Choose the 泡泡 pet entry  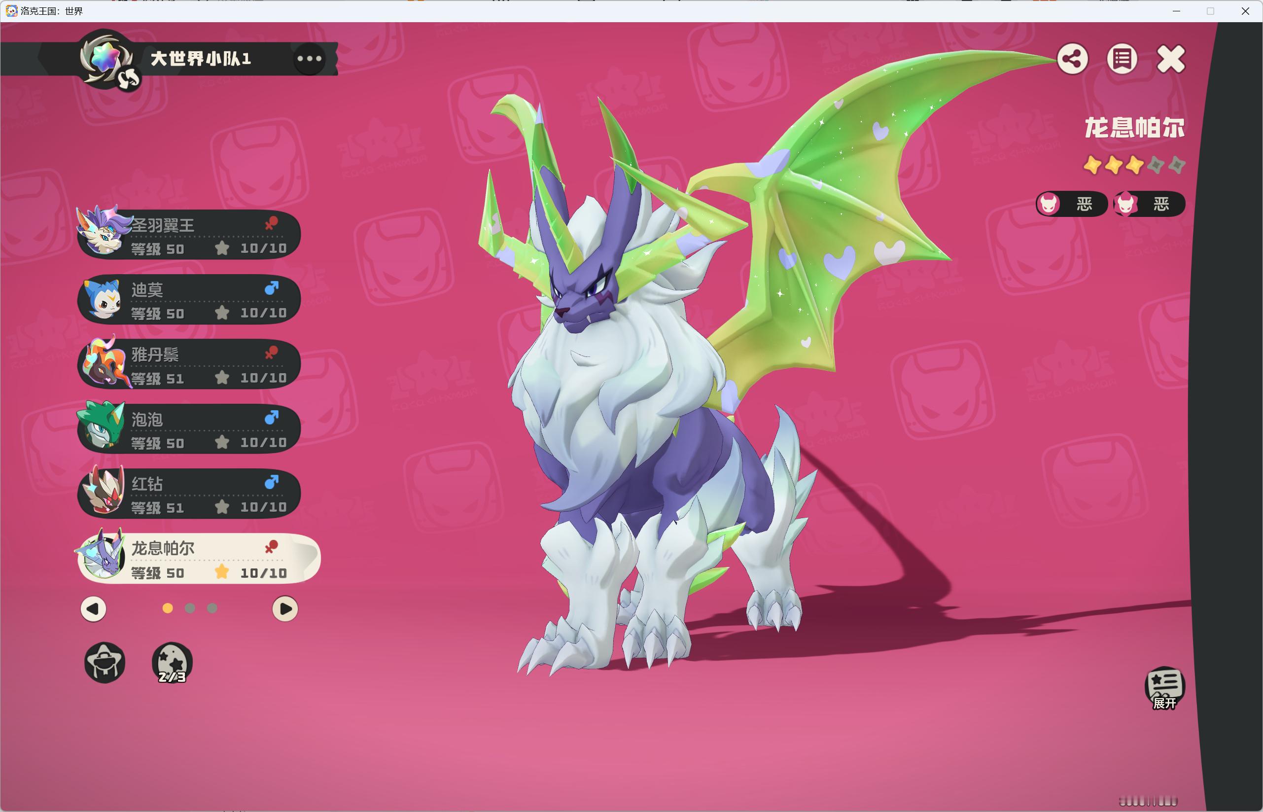click(190, 429)
